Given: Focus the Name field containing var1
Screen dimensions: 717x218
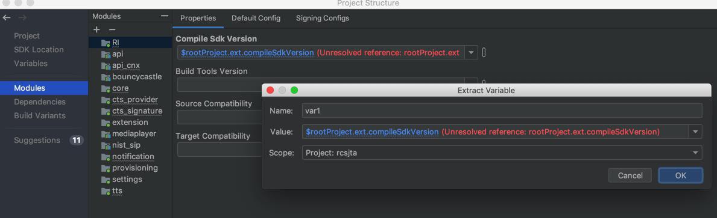Looking at the screenshot, I should (502, 111).
